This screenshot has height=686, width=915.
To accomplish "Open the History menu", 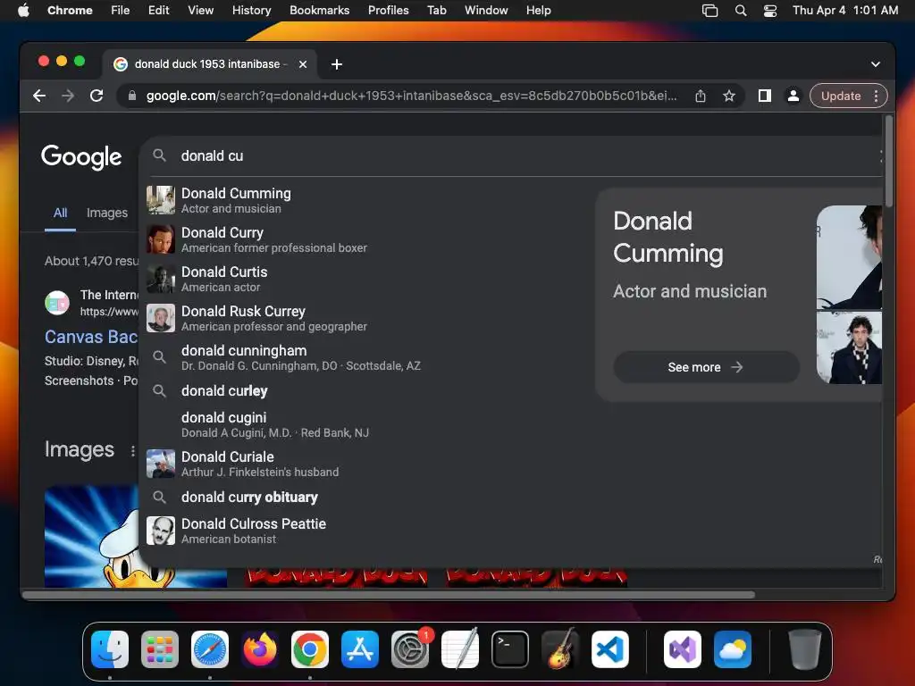I will [x=251, y=10].
